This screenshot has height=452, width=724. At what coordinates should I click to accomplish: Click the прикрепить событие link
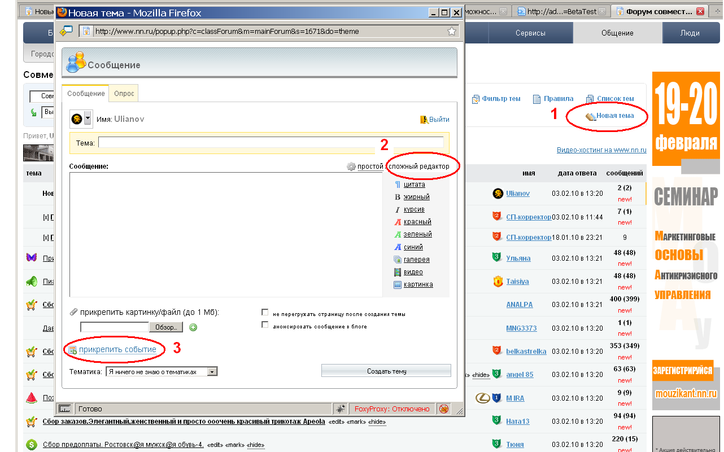117,350
